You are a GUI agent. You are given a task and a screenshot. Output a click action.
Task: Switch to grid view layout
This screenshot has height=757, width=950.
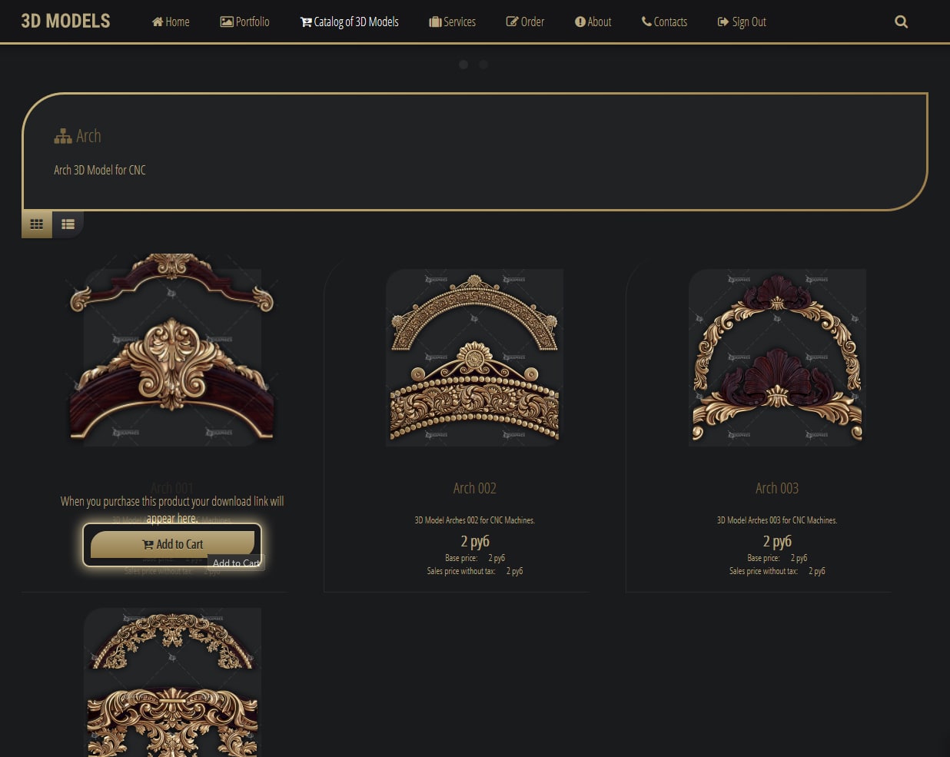37,224
